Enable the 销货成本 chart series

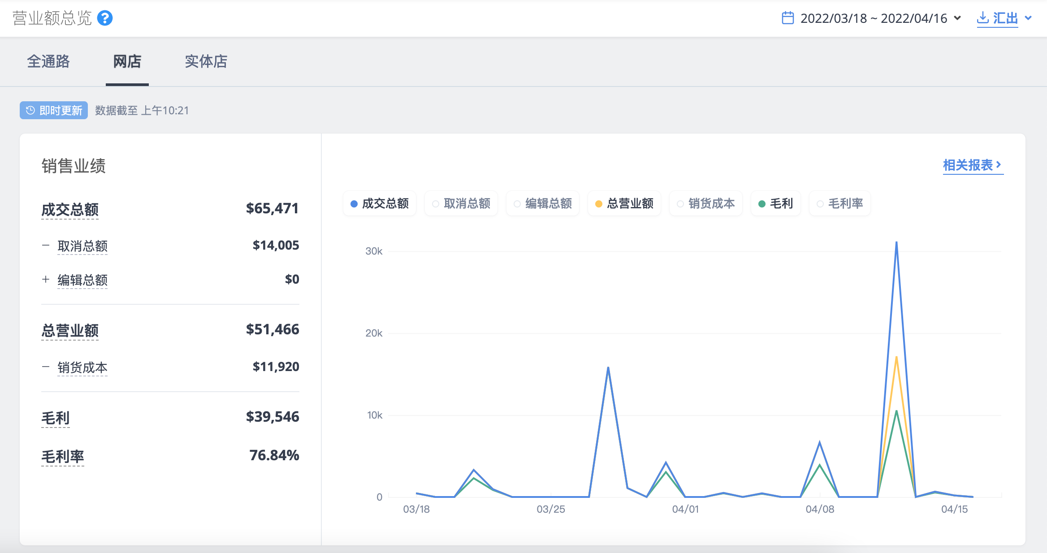pos(706,204)
